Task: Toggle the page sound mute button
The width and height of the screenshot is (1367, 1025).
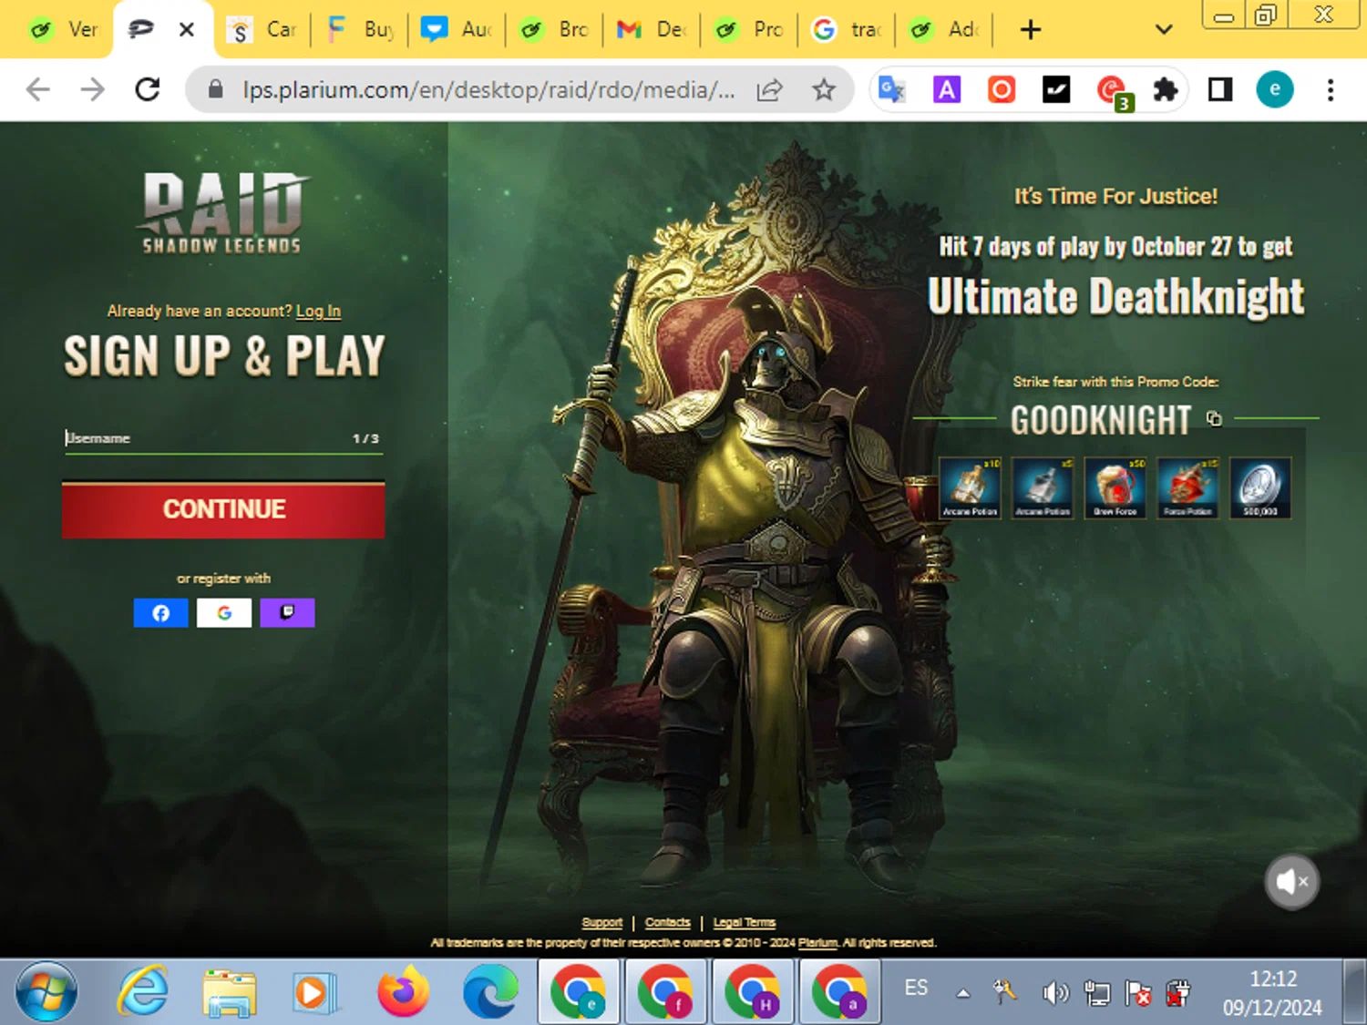Action: point(1291,881)
